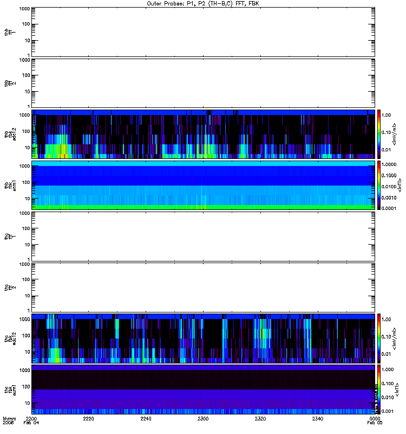Click the '0.010' value on thc scm1 color bar
This screenshot has width=406, height=434.
coord(388,398)
